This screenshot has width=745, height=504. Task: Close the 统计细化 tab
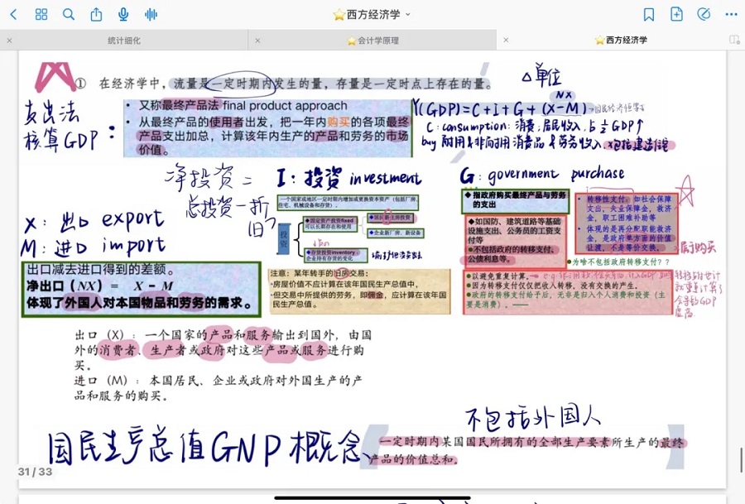click(9, 40)
